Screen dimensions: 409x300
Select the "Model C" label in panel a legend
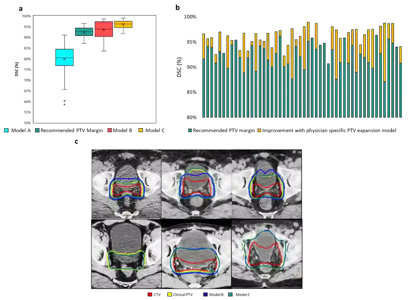[155, 131]
